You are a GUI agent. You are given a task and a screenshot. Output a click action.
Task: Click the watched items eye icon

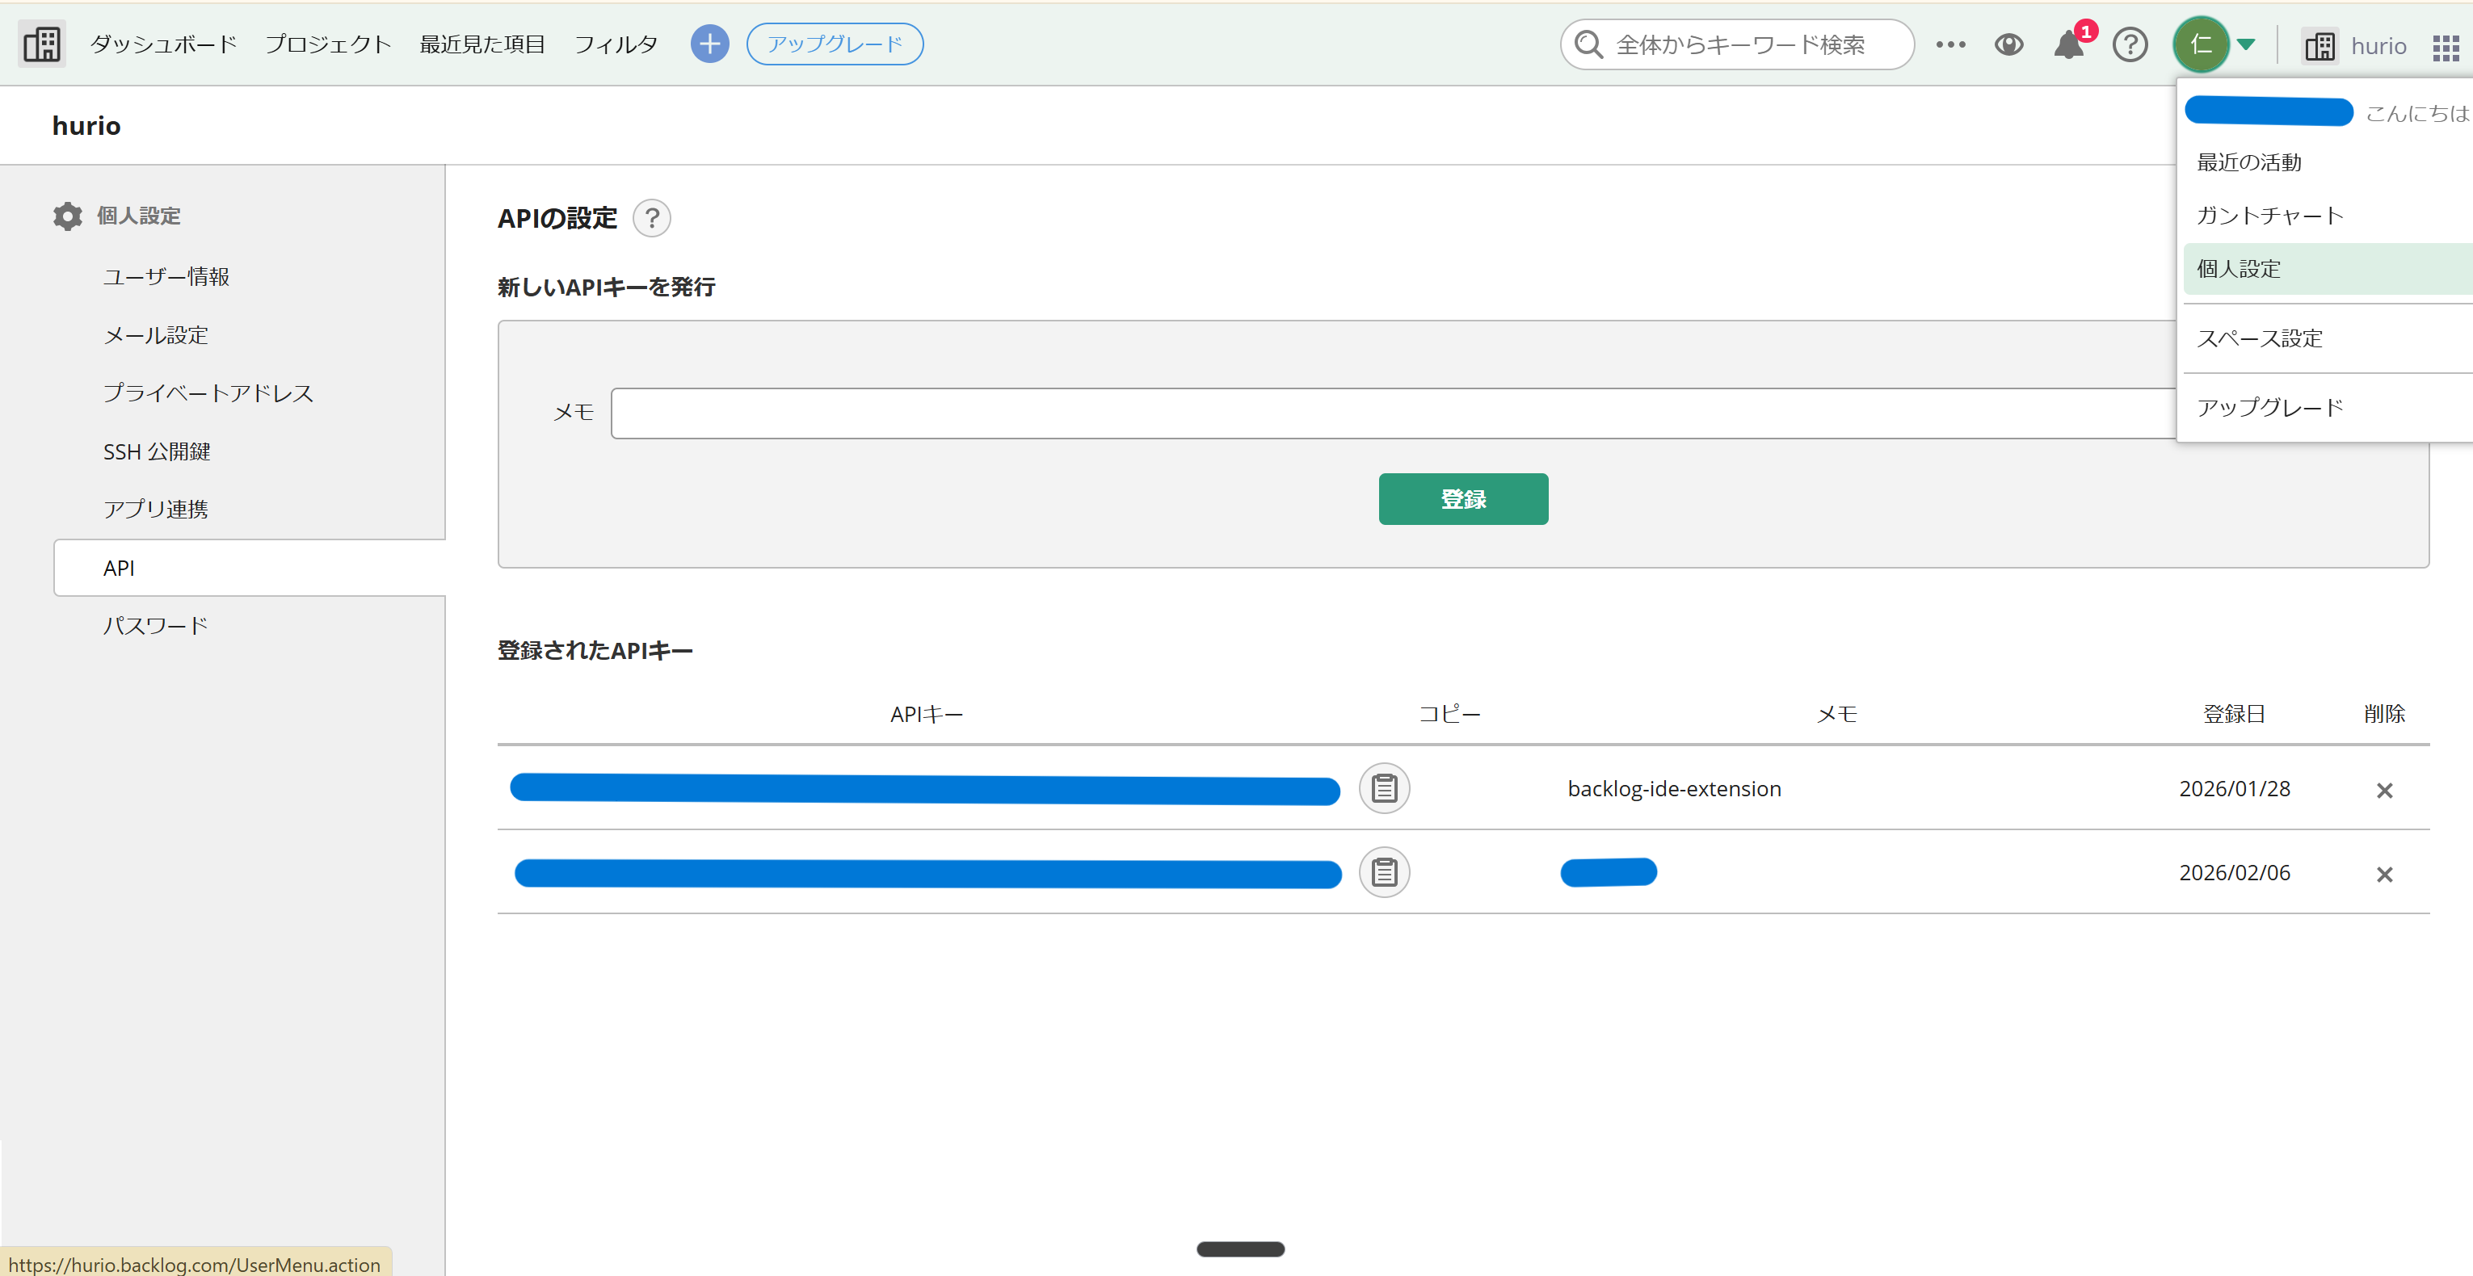2008,44
